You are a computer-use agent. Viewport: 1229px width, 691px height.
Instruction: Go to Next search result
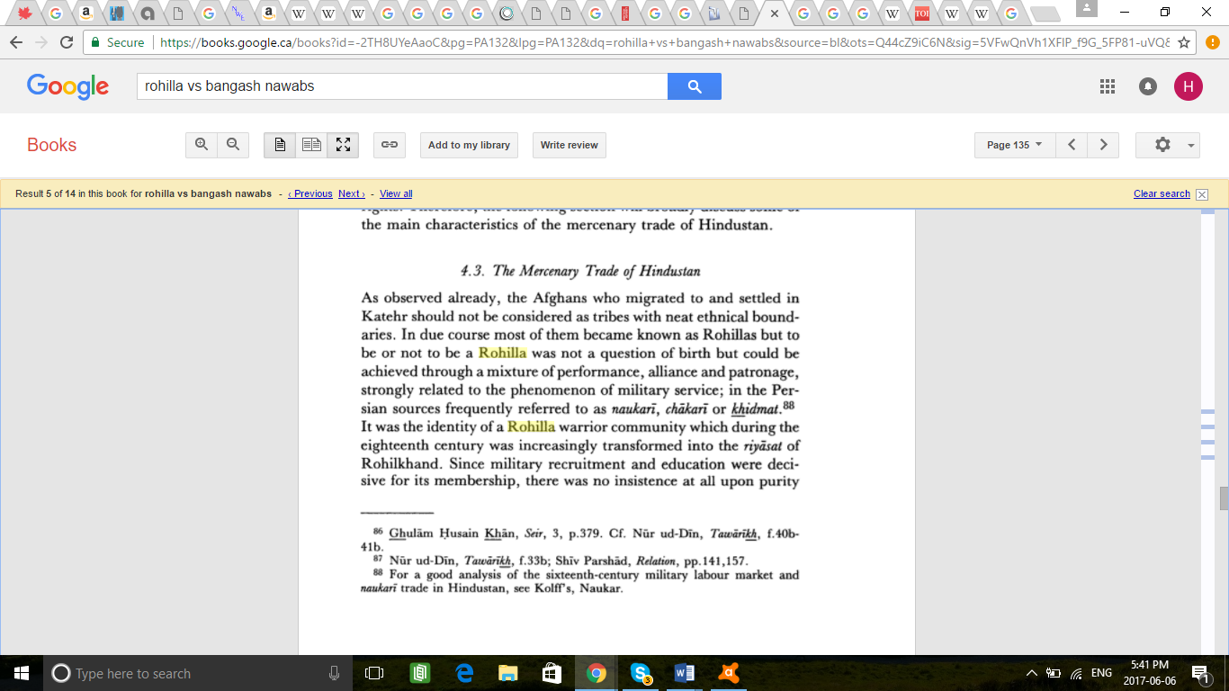click(352, 194)
